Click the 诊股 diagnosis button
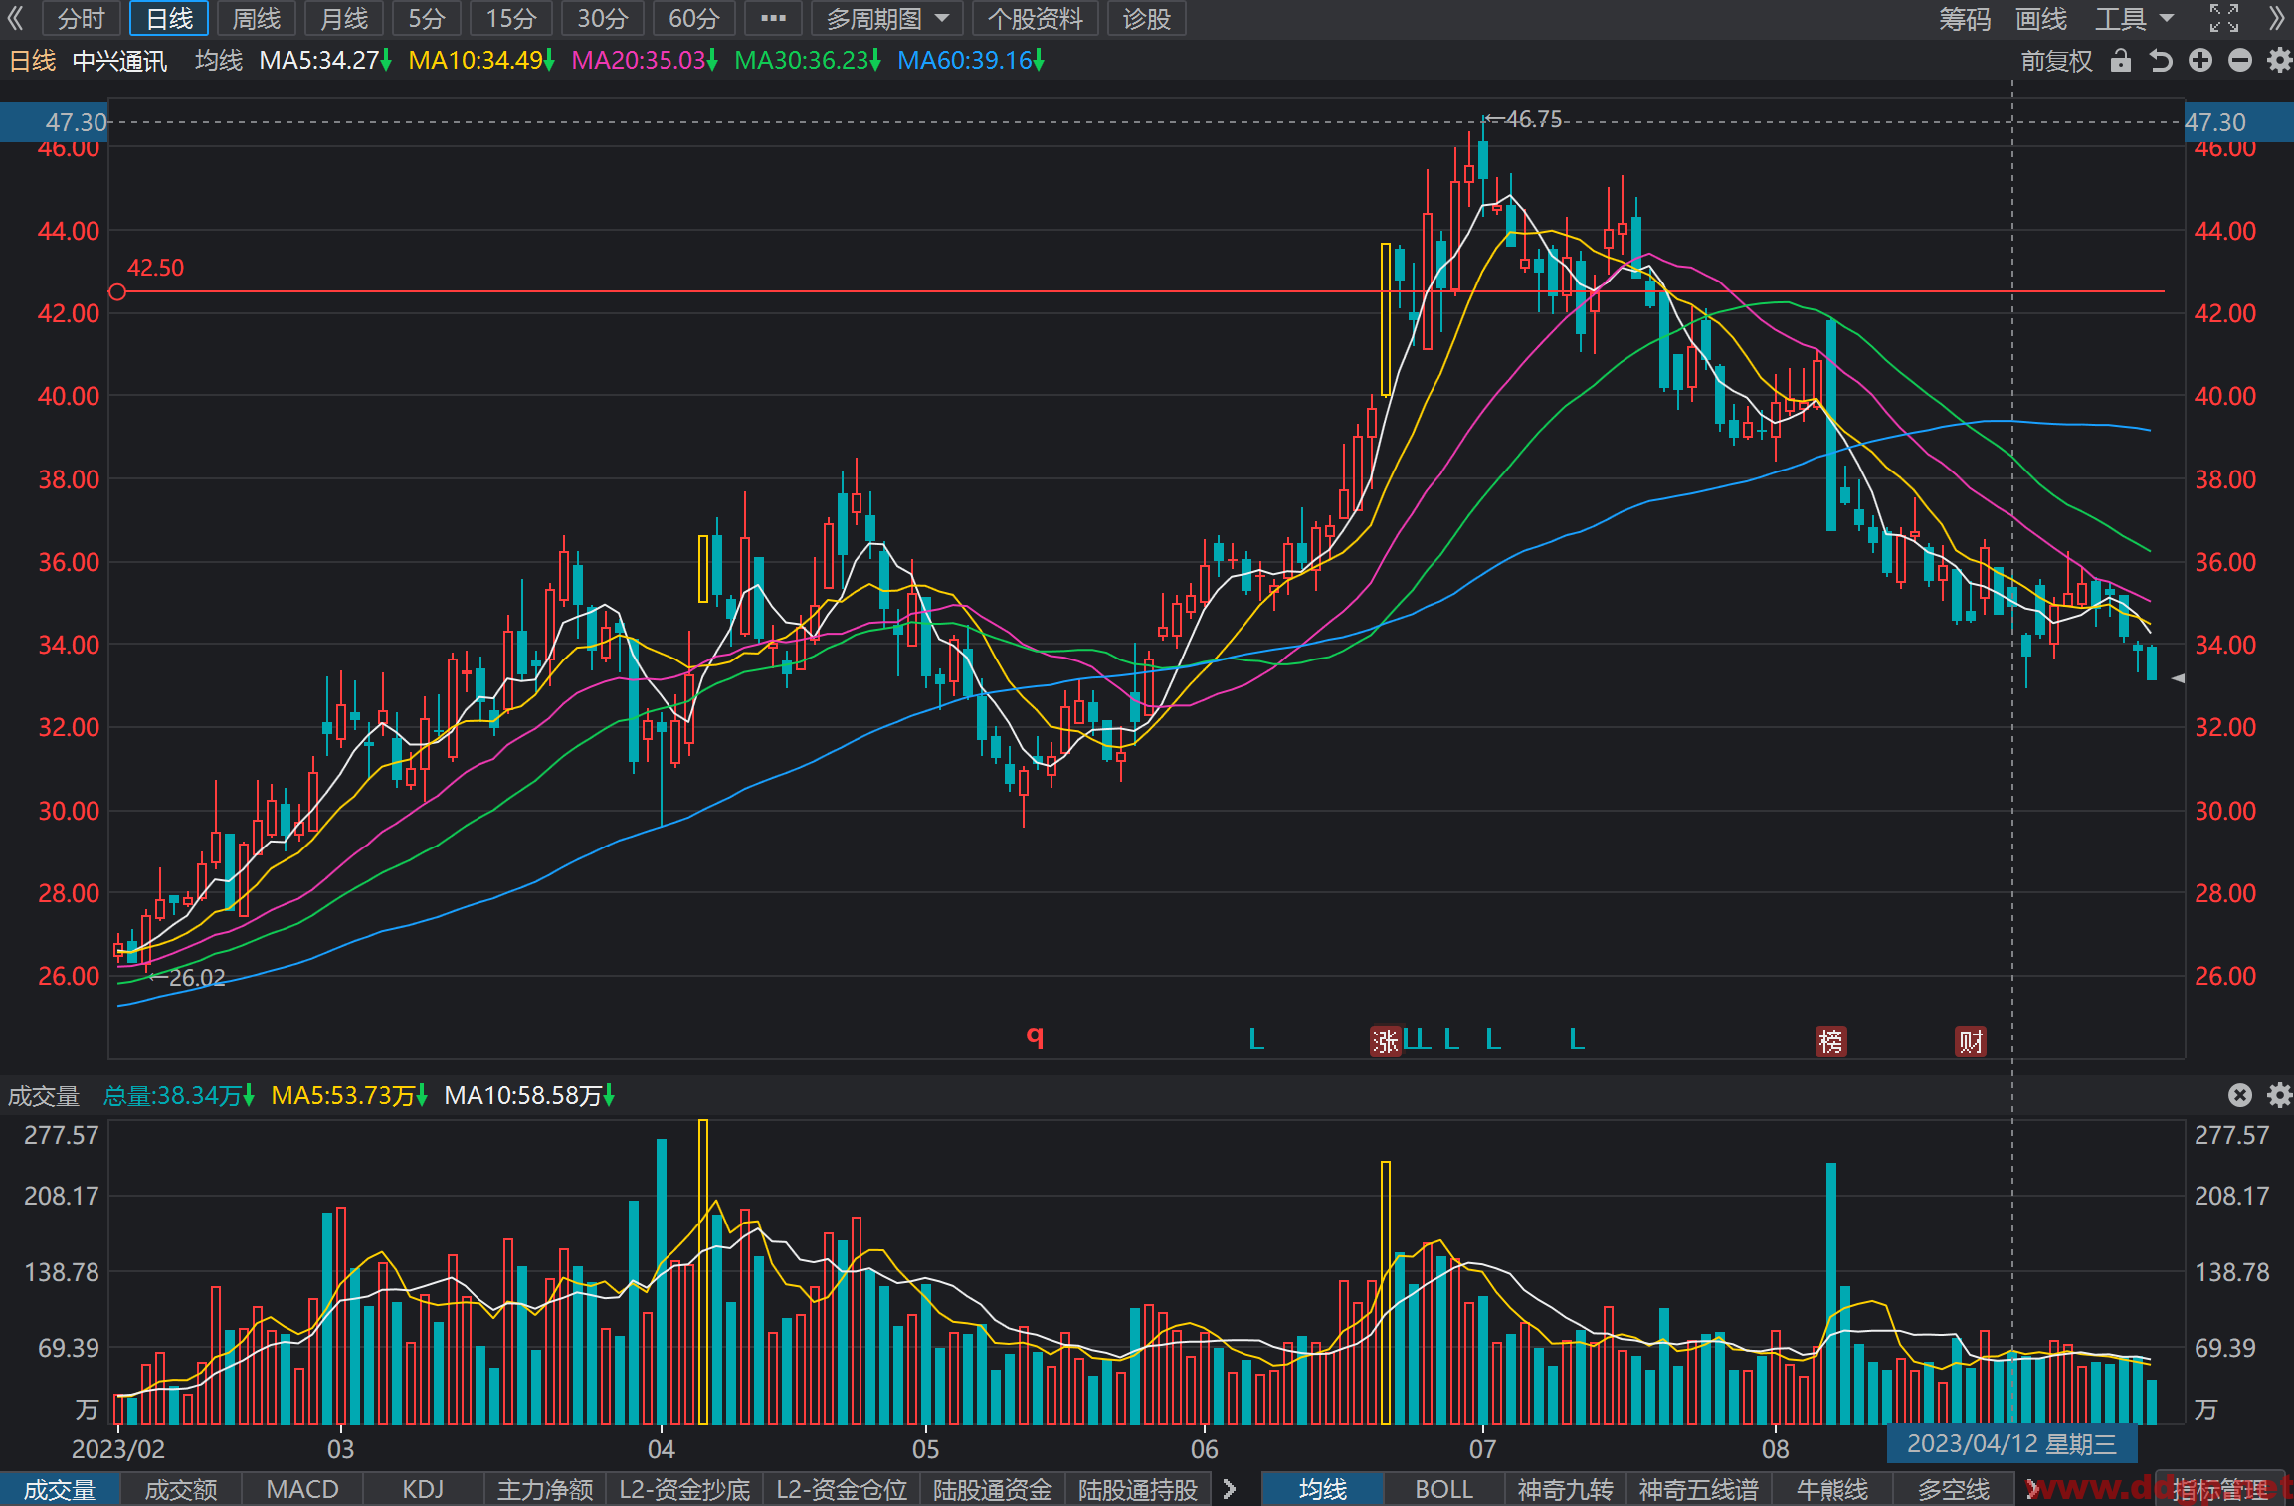The image size is (2294, 1506). [x=1146, y=18]
